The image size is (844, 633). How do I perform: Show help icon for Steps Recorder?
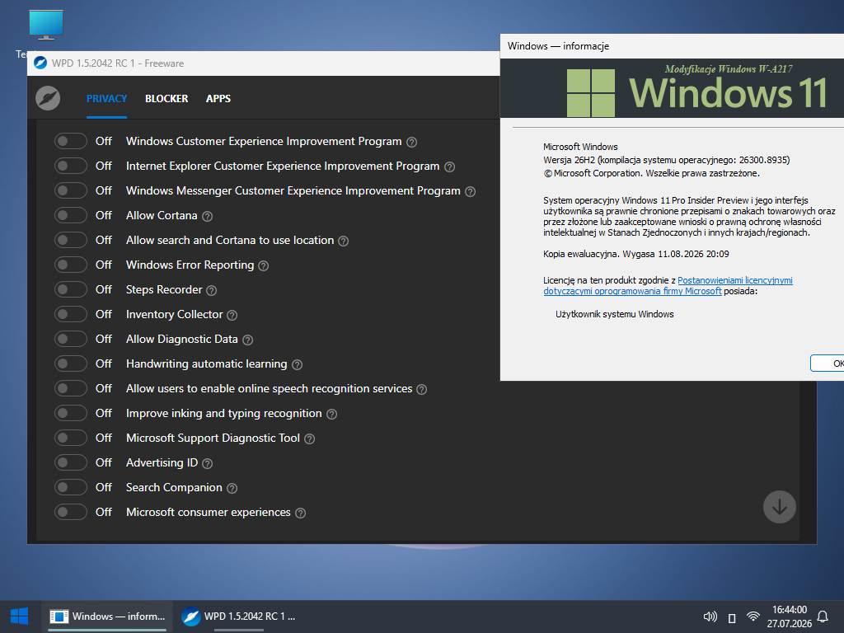[212, 291]
